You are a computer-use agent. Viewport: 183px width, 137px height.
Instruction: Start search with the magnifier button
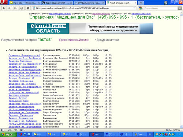[x=180, y=8]
